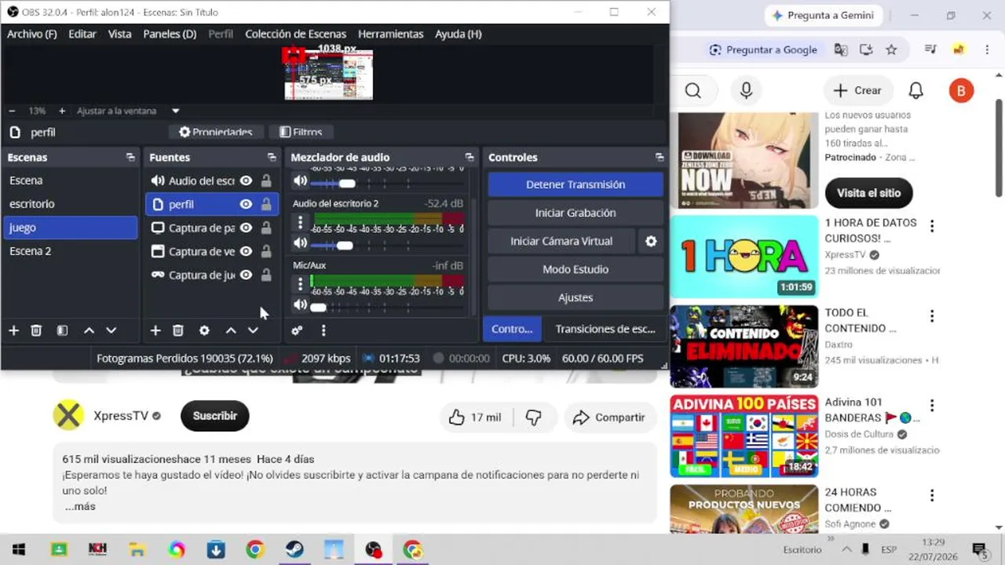The image size is (1005, 565).
Task: Undock the Mezclador de audio panel
Action: [470, 157]
